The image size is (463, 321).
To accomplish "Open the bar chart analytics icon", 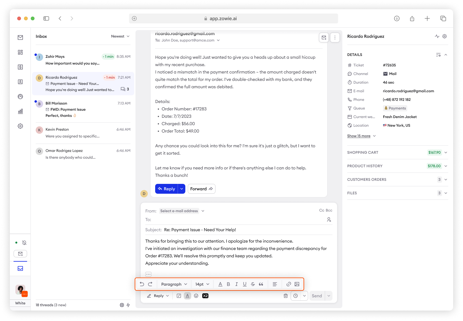I will coord(20,111).
